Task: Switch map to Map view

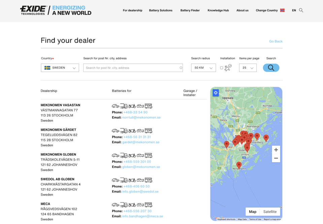Action: tap(253, 212)
